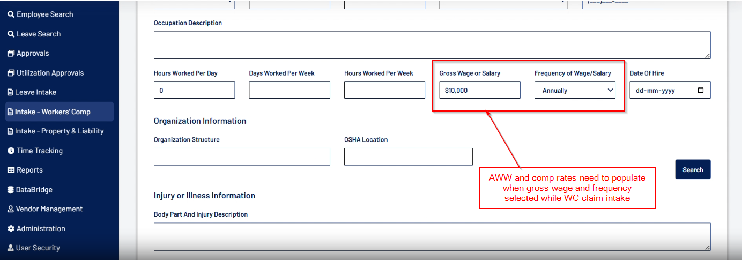
Task: Open Intake - Property & Liability page
Action: pos(59,131)
